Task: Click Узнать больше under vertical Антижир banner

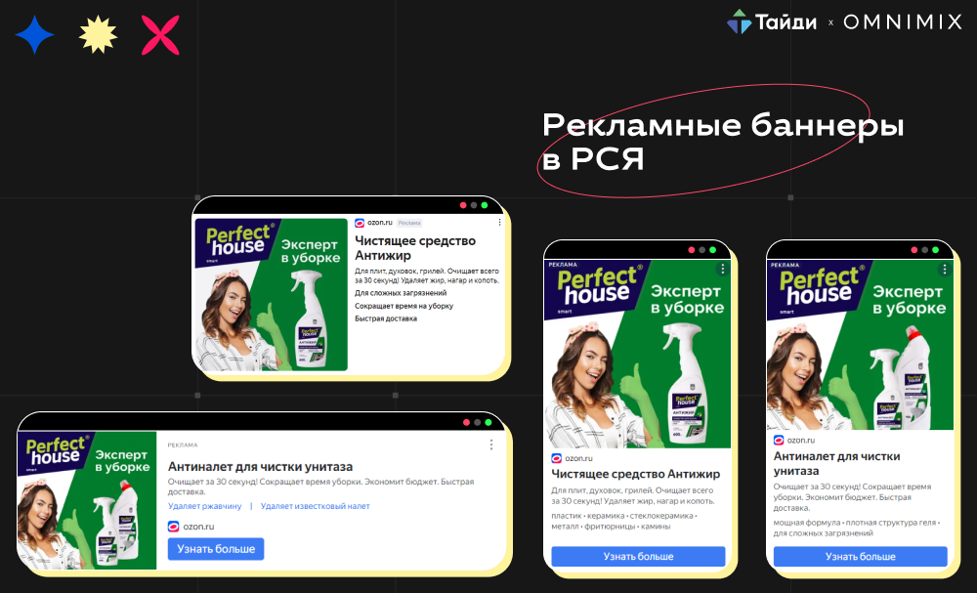Action: pos(638,556)
